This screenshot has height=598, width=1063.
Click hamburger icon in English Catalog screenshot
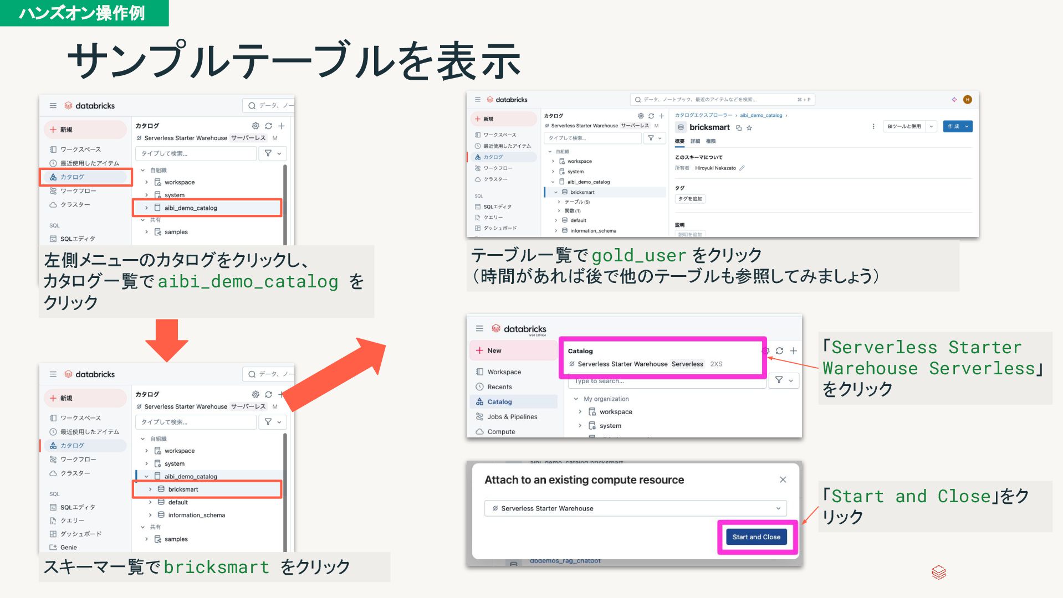[479, 328]
